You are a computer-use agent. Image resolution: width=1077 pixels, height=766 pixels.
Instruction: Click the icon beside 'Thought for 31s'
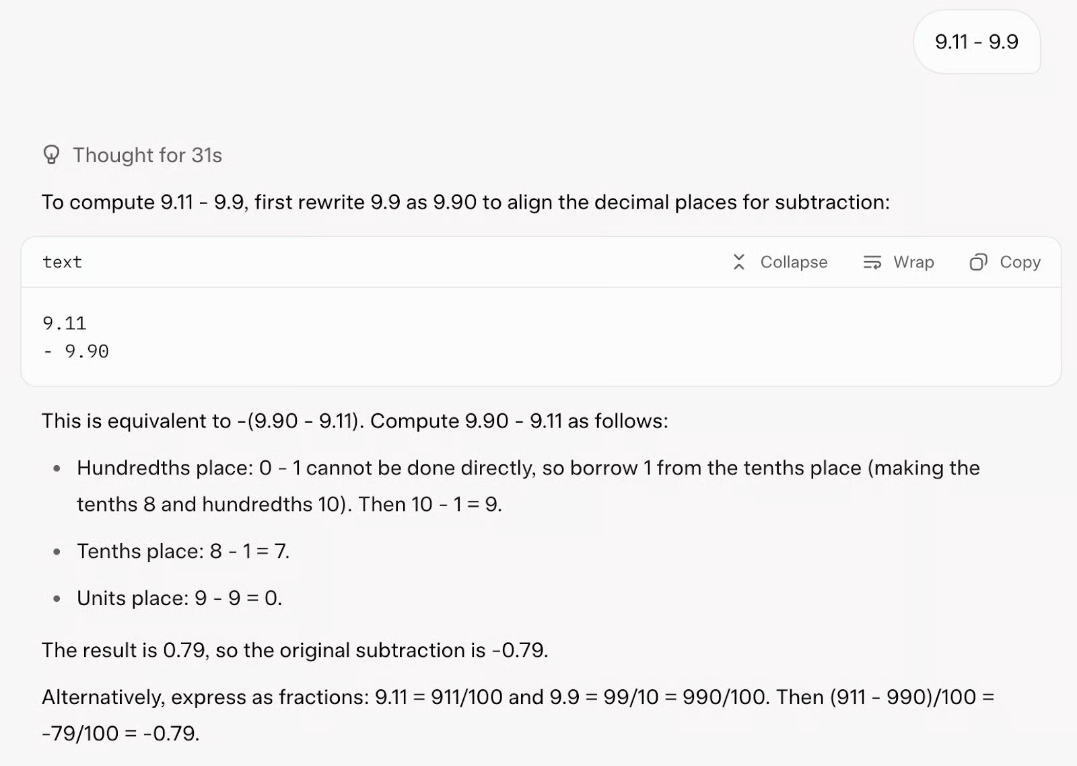click(51, 155)
